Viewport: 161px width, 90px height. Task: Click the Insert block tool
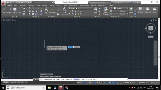[96, 10]
